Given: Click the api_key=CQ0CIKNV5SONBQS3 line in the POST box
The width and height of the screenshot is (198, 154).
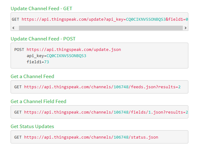Looking at the screenshot, I should point(56,56).
